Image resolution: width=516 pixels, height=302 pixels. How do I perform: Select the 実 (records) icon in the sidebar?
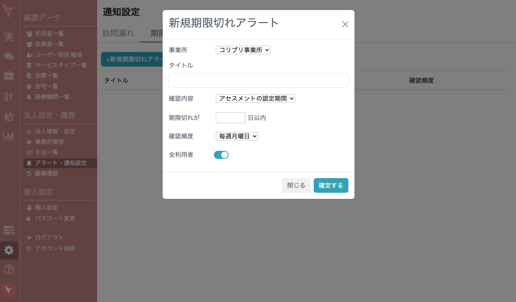(x=9, y=37)
